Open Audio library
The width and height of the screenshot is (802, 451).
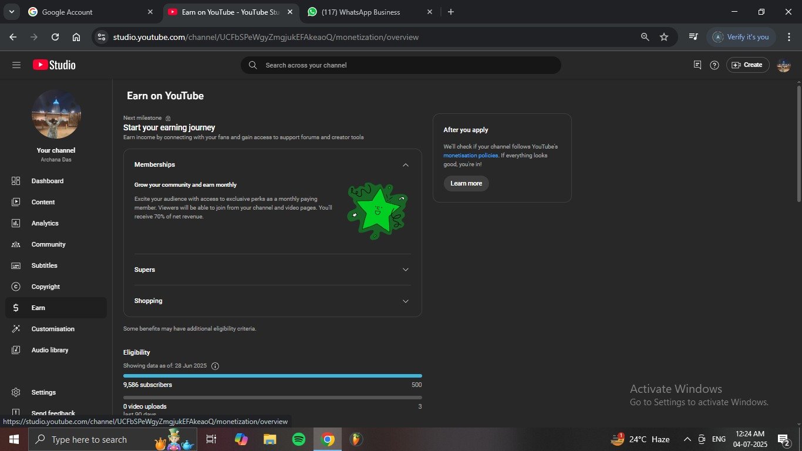[56, 350]
